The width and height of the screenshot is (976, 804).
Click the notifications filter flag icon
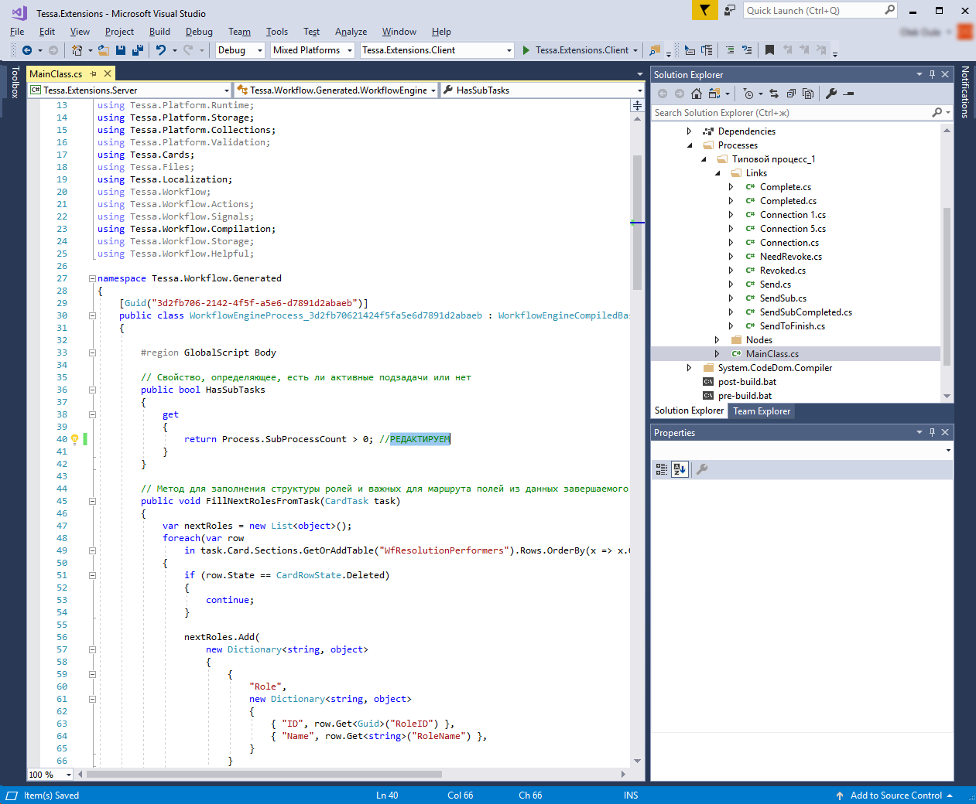point(704,10)
